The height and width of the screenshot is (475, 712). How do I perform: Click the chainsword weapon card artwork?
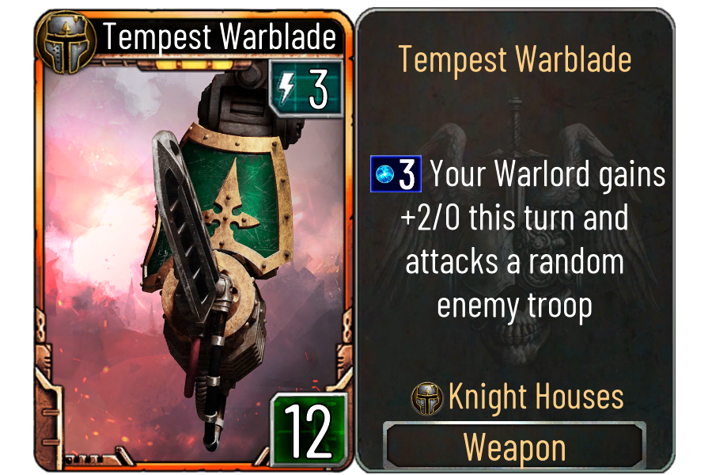[x=195, y=264]
